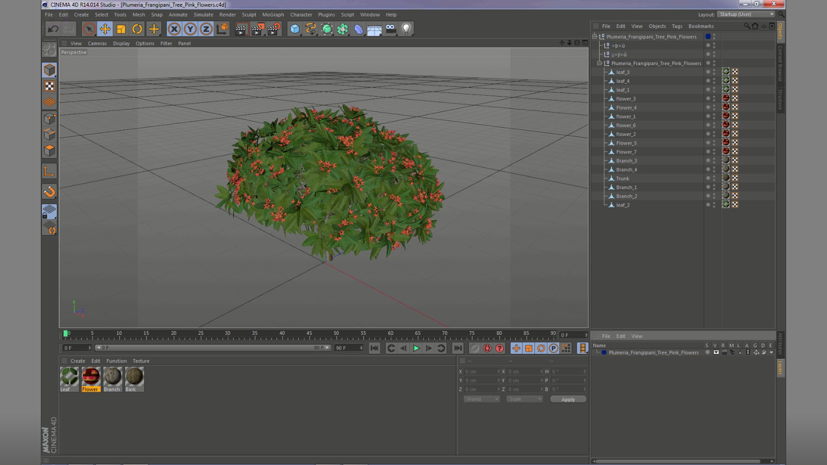Click the Undo arrow icon

(x=53, y=29)
